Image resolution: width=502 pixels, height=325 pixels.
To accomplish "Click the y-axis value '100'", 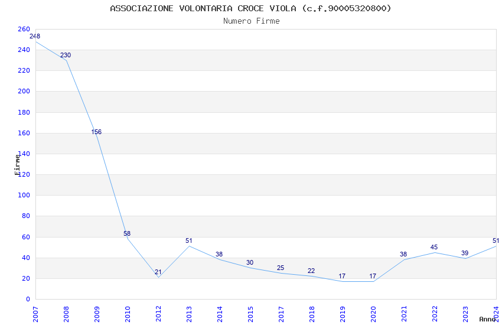I will tap(24, 196).
